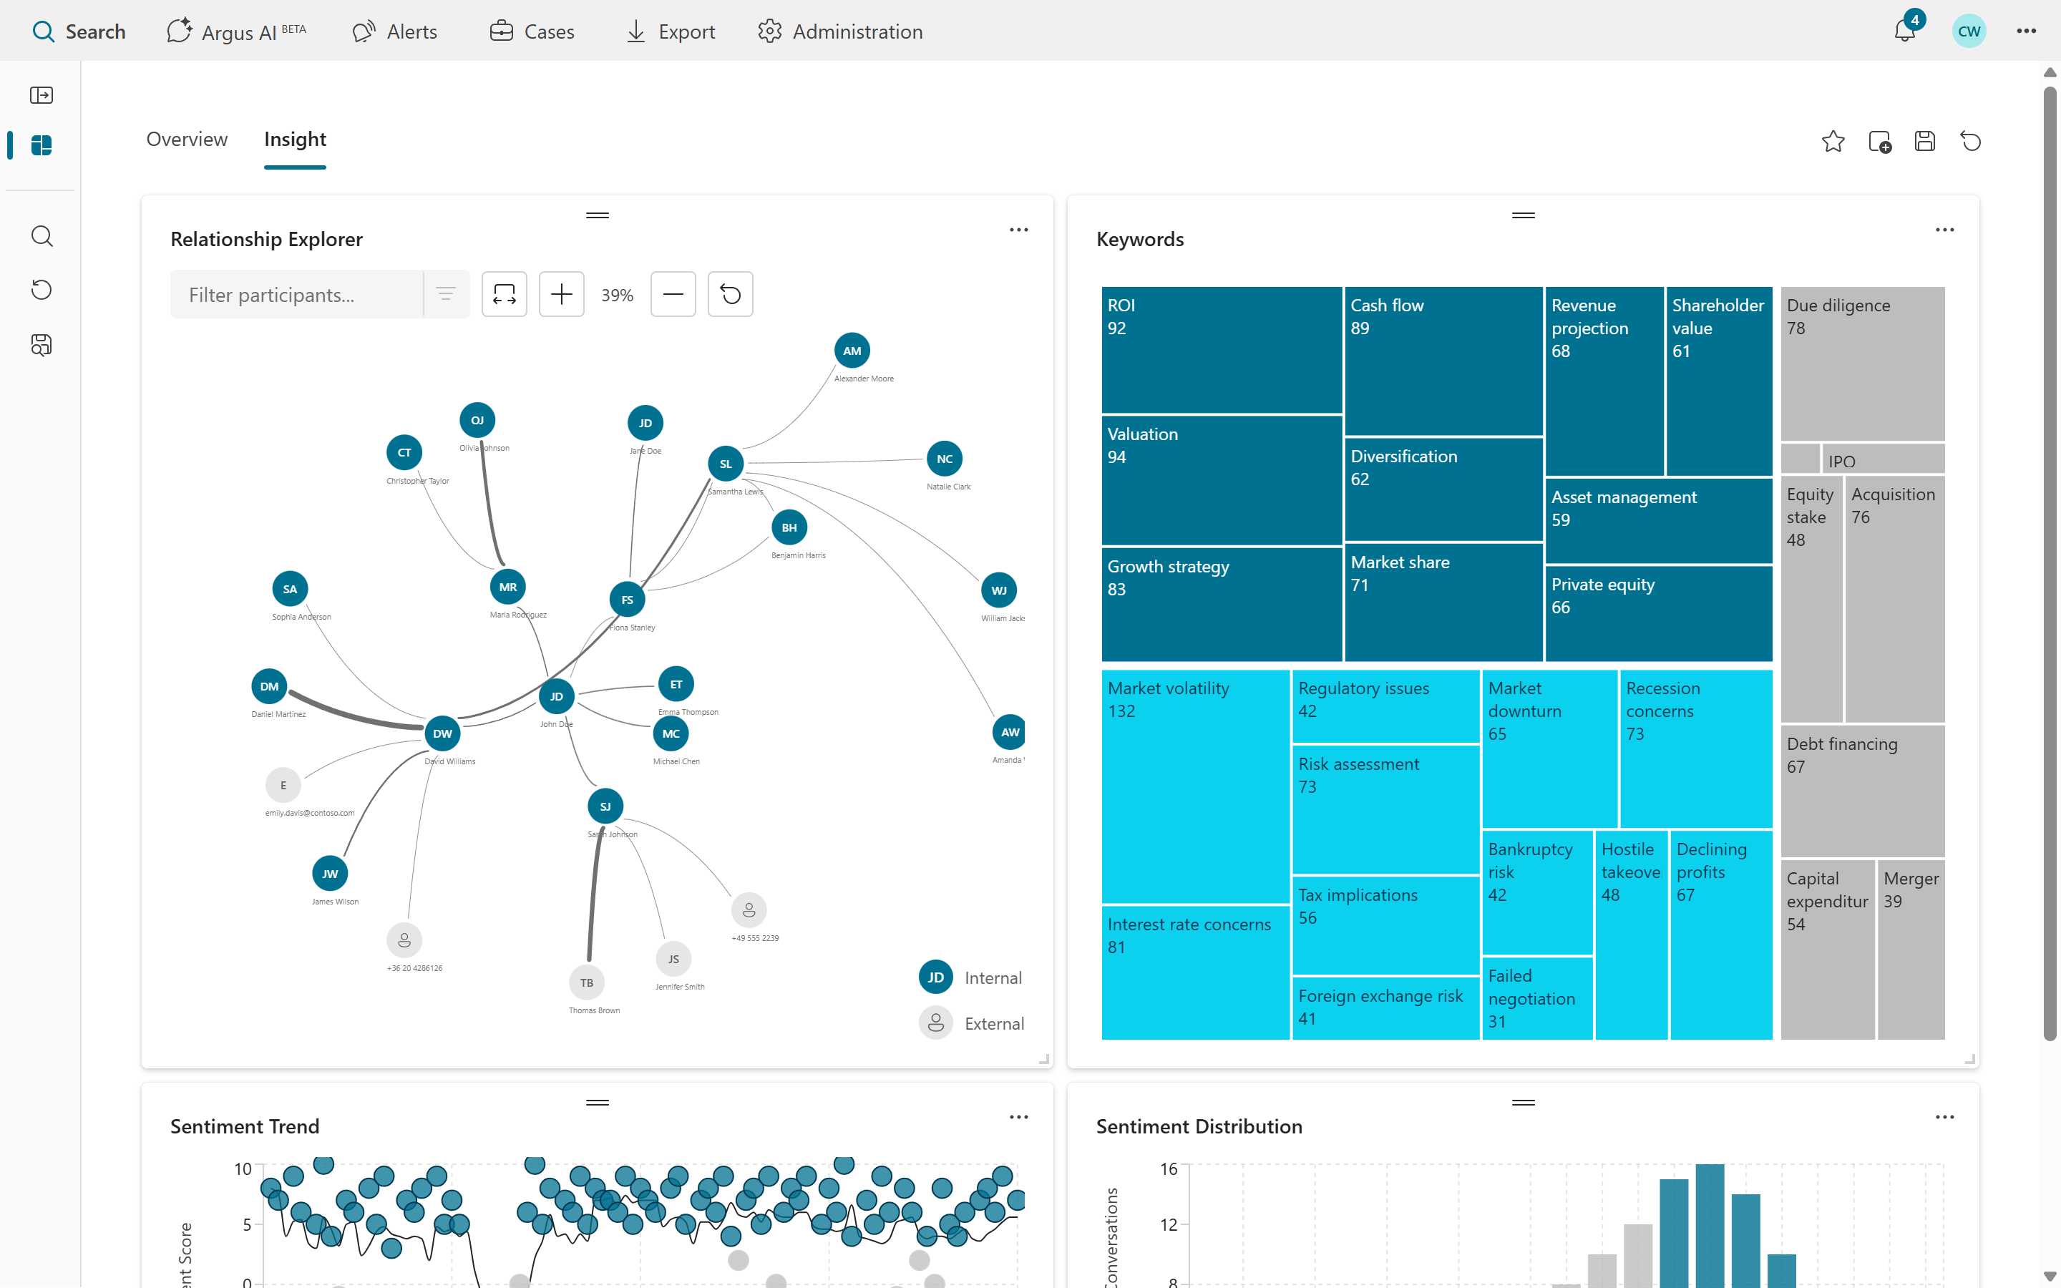Image resolution: width=2061 pixels, height=1288 pixels.
Task: Reset the relationship graph view
Action: pyautogui.click(x=730, y=295)
